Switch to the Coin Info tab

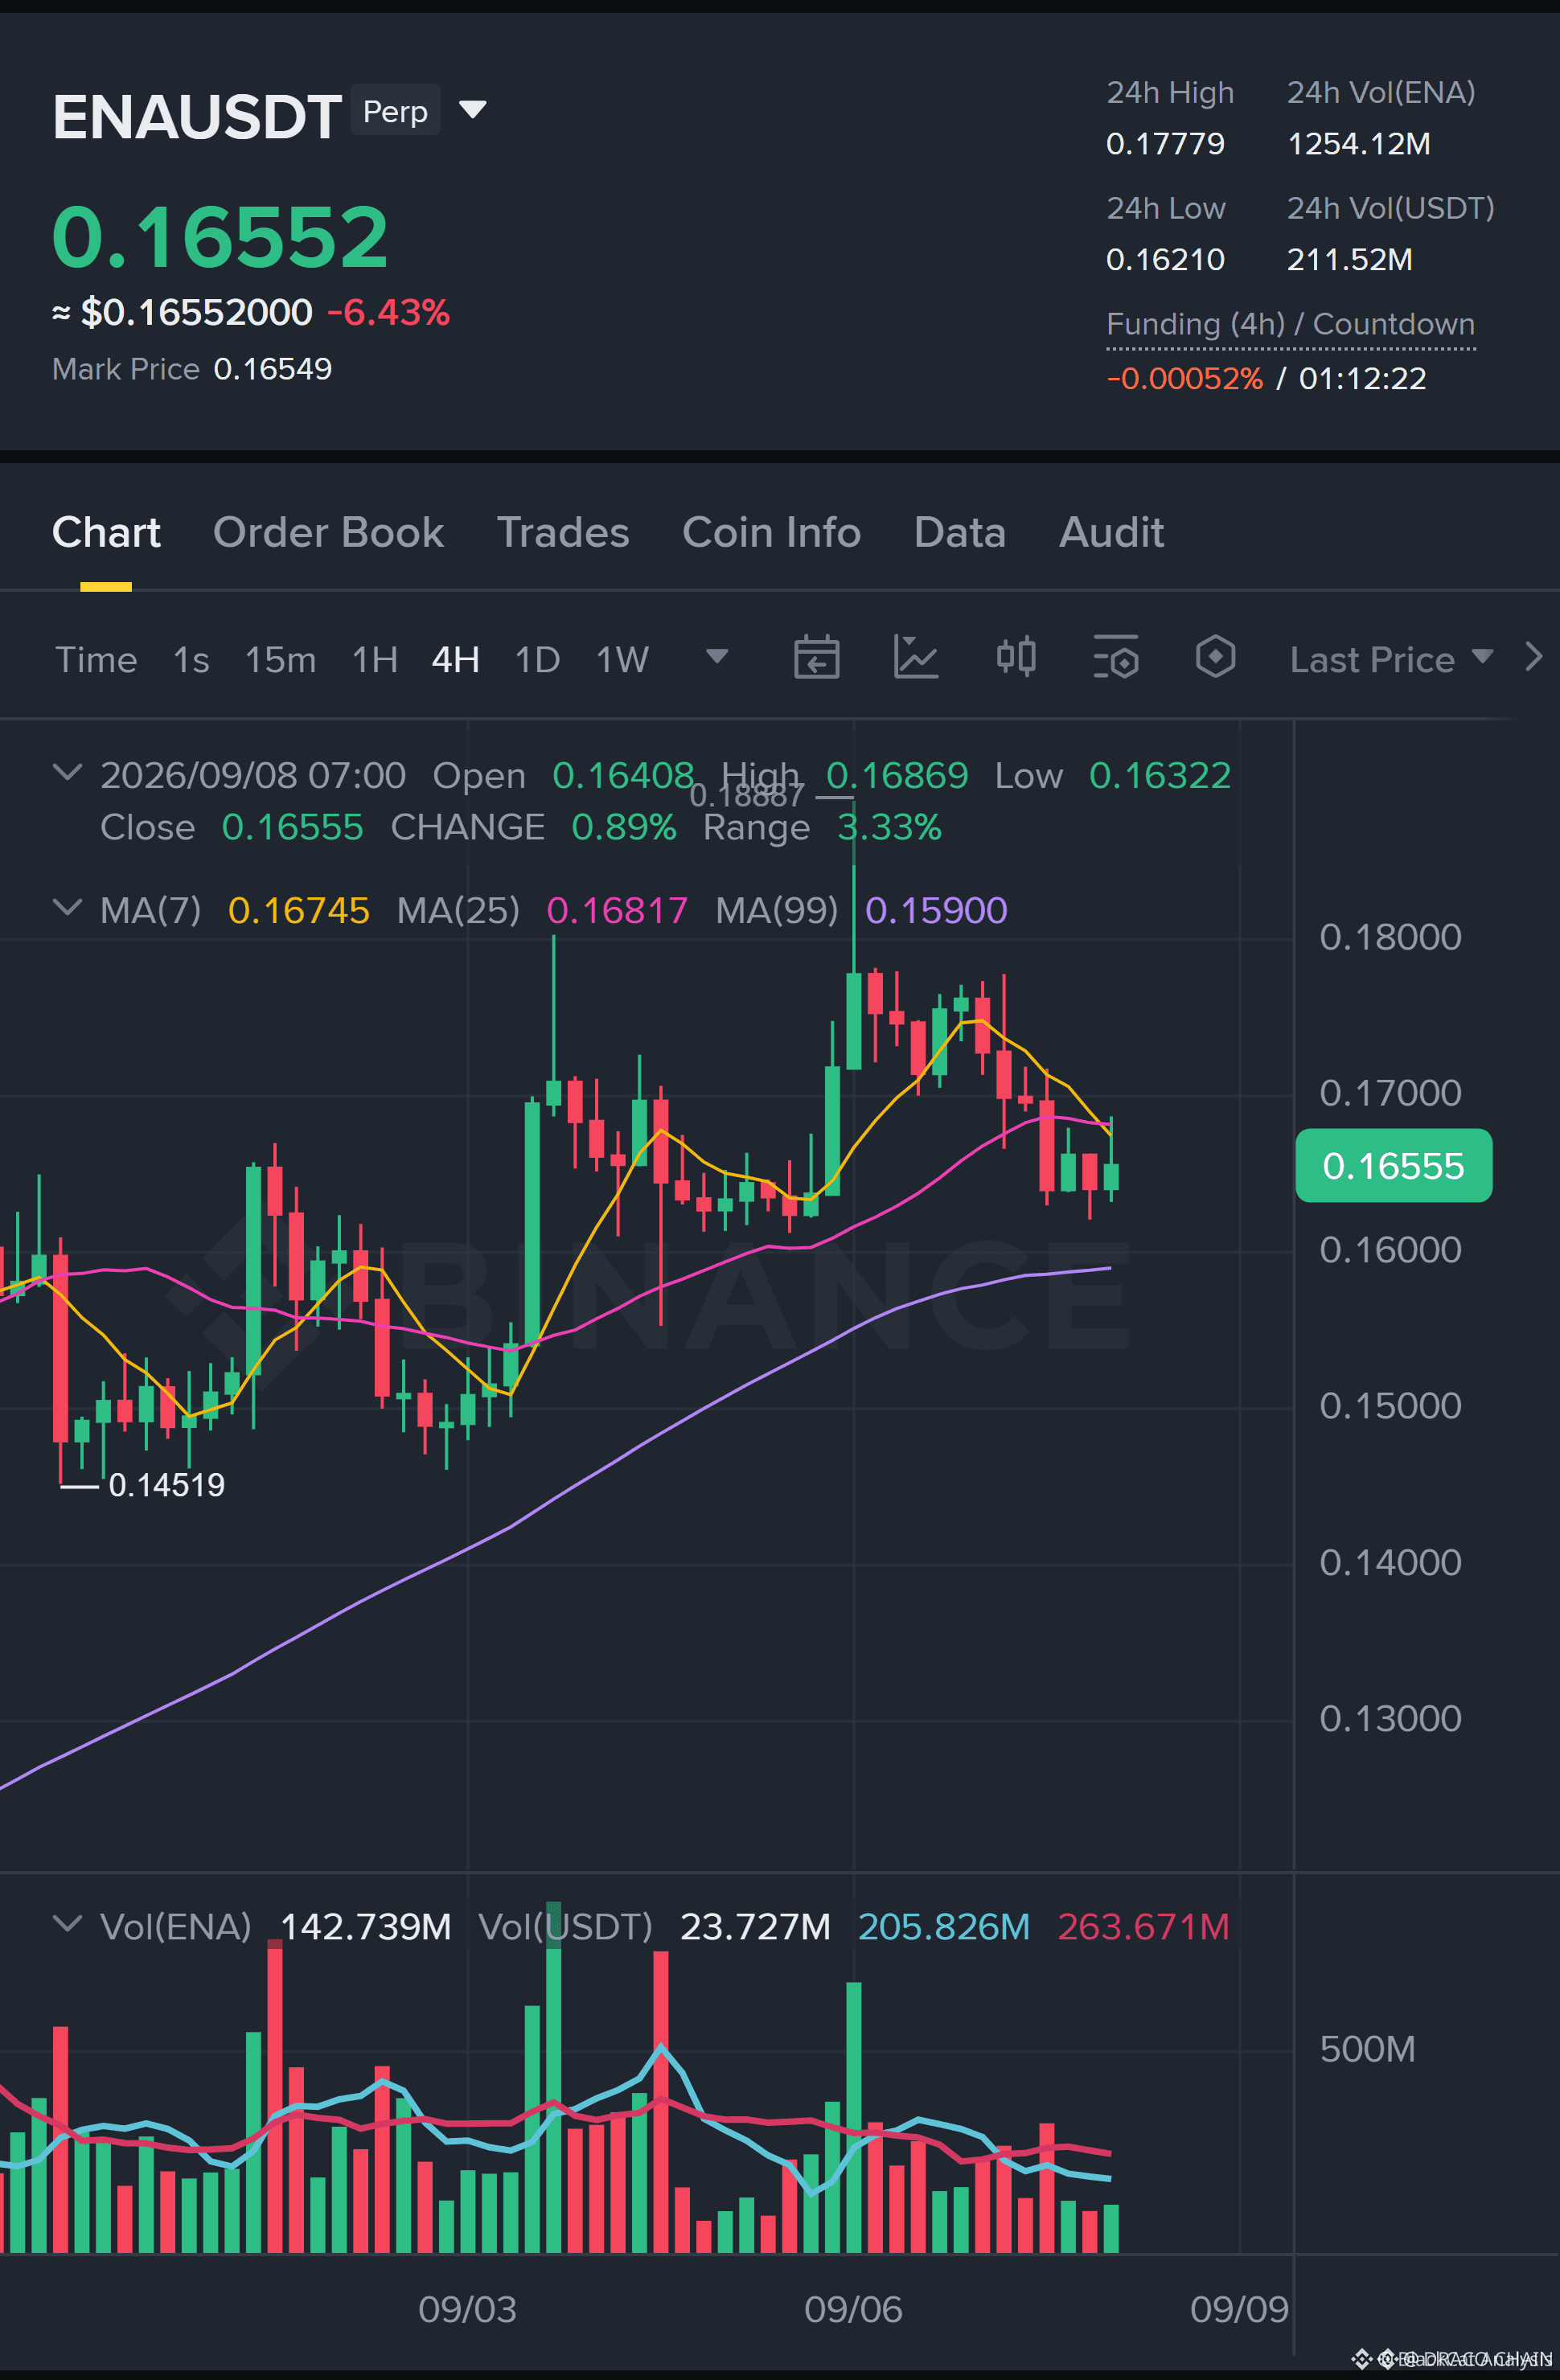771,533
